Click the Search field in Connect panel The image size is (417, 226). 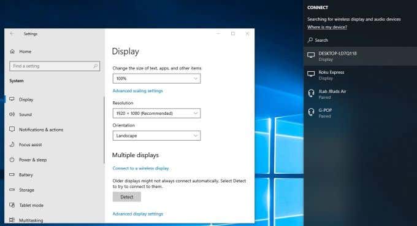pos(361,40)
